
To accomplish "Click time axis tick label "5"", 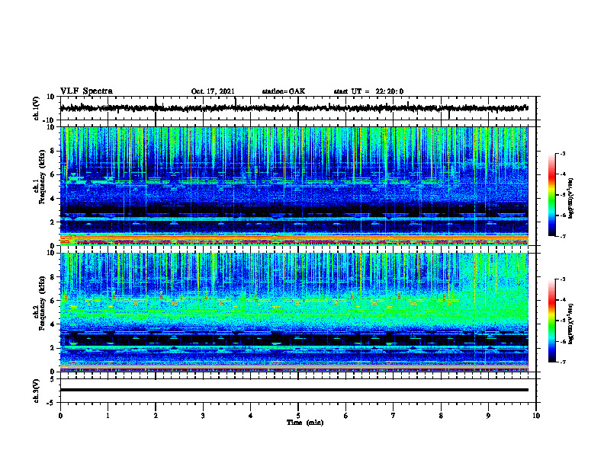I will click(298, 416).
